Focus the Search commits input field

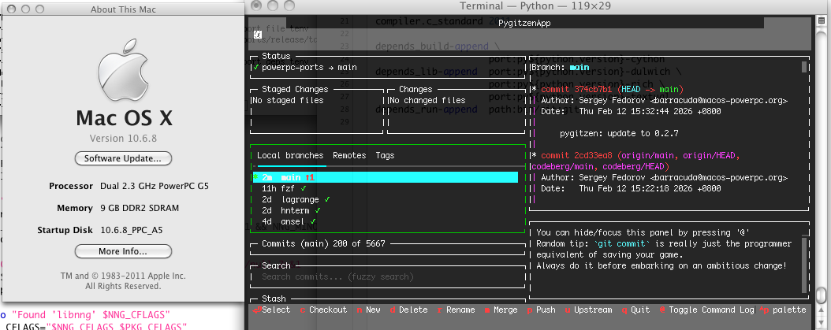click(387, 276)
